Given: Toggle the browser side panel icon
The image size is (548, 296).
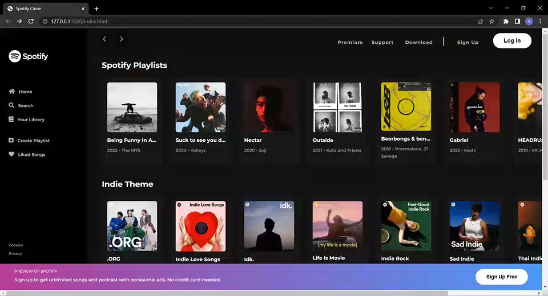Looking at the screenshot, I should point(517,21).
